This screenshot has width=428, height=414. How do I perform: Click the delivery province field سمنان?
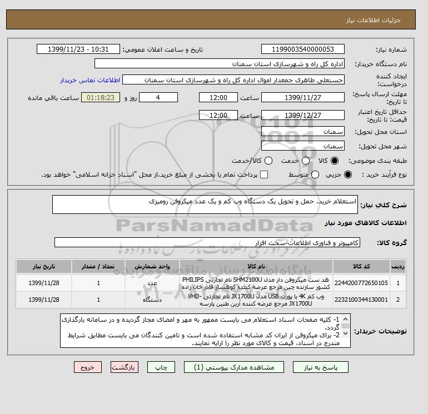[x=303, y=132]
